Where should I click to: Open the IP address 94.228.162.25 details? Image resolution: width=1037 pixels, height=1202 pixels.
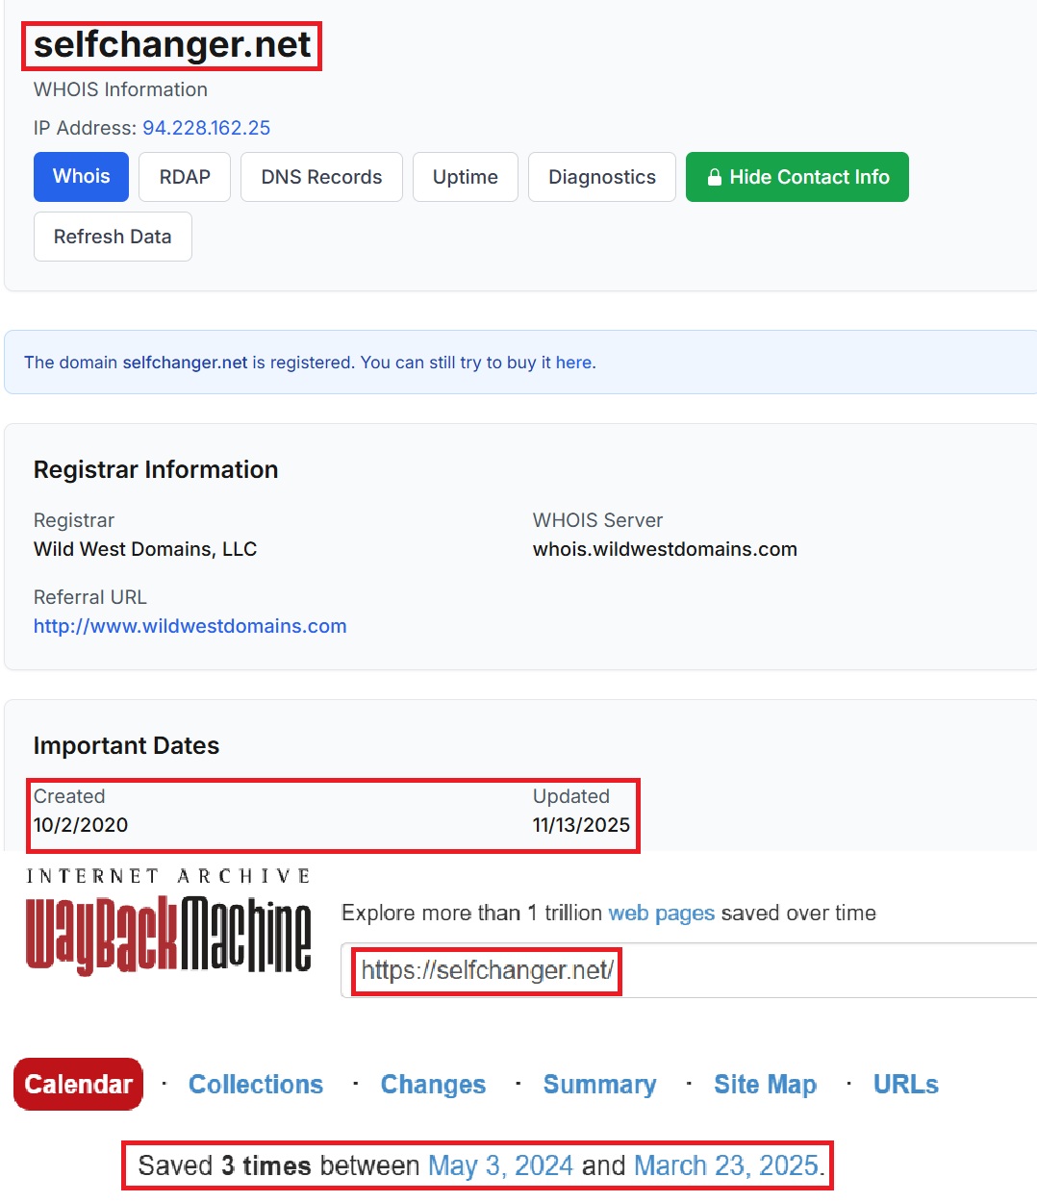[x=206, y=128]
